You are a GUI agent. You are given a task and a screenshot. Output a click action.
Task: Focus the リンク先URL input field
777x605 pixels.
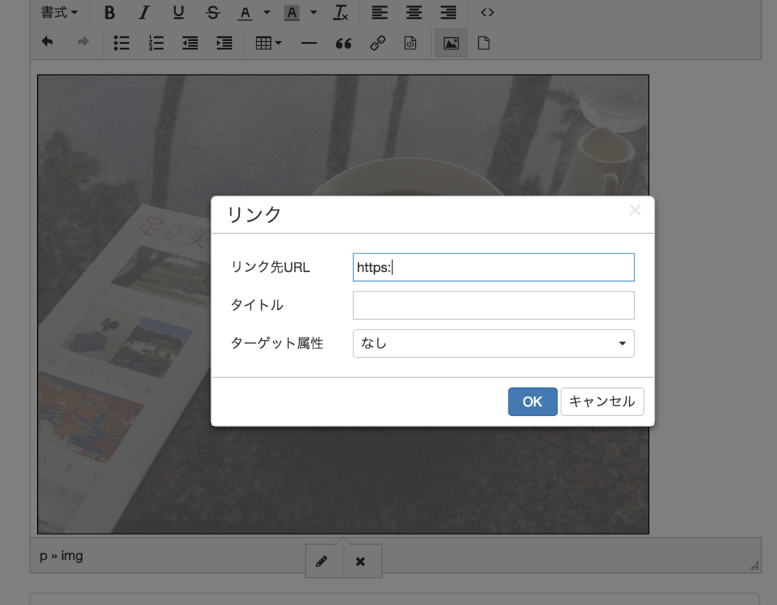[493, 267]
